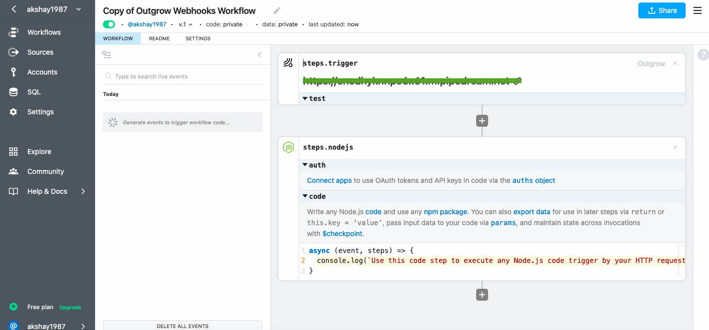
Task: Add step after the nodejs step
Action: click(482, 295)
